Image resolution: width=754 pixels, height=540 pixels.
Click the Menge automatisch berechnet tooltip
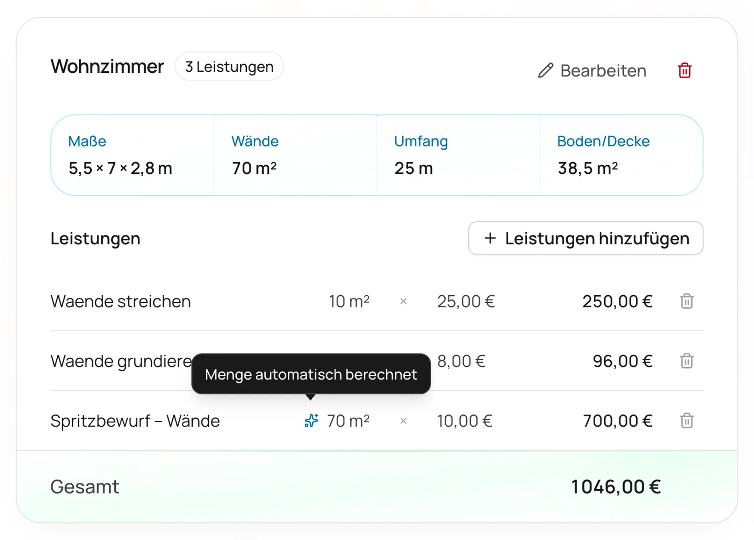click(x=311, y=374)
